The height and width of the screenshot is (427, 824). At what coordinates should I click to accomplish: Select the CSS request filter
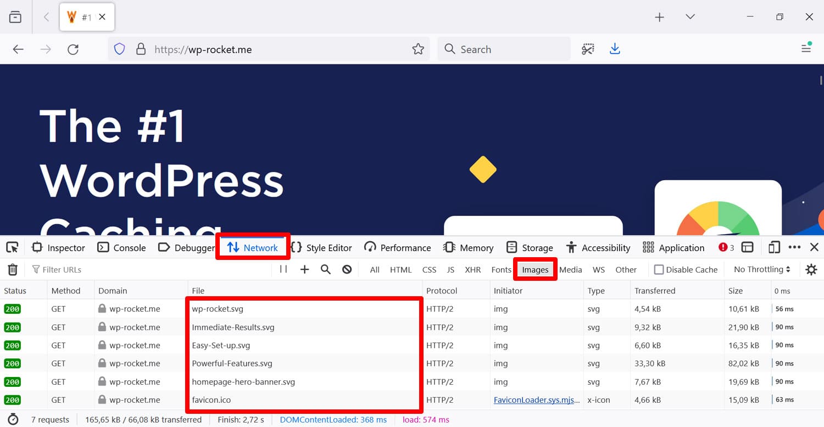(429, 270)
